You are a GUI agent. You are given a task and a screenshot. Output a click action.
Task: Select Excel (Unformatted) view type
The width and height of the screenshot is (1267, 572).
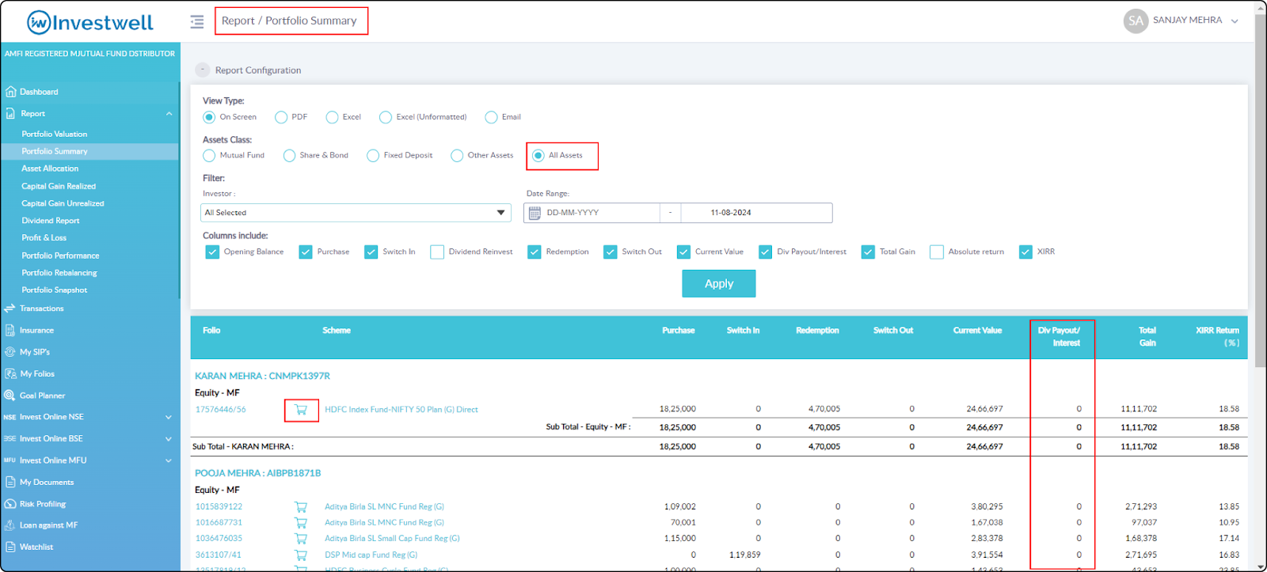386,117
